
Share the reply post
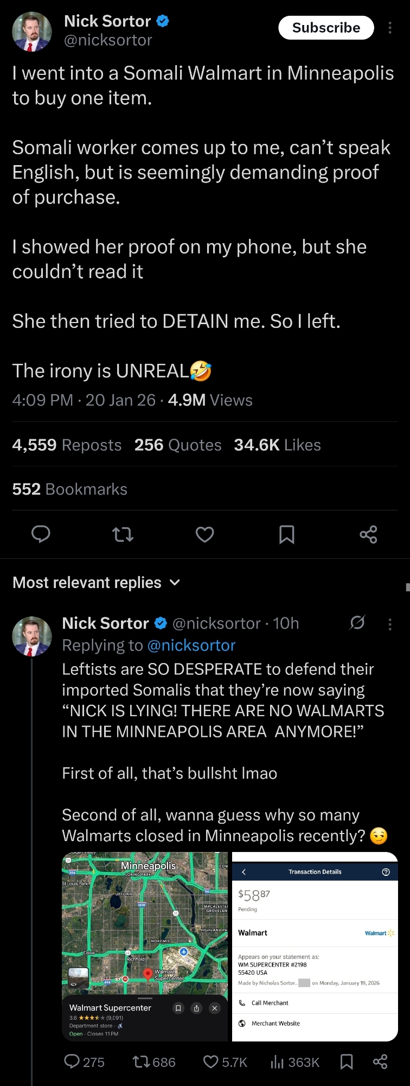pyautogui.click(x=380, y=1062)
